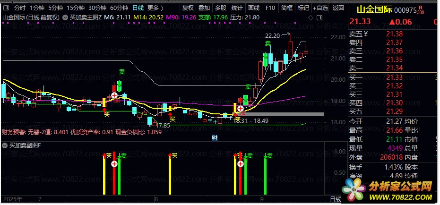The height and width of the screenshot is (205, 440).
Task: Open the 多股 multi-stock view
Action: coord(221,8)
